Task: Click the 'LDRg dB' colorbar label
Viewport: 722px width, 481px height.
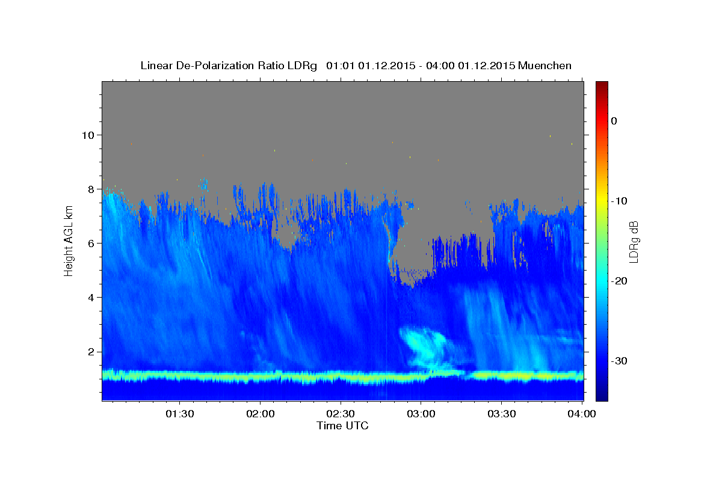Action: pos(633,241)
